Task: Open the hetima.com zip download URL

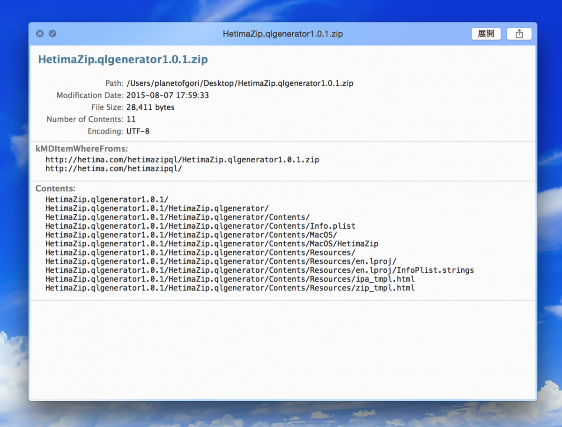Action: pyautogui.click(x=182, y=160)
